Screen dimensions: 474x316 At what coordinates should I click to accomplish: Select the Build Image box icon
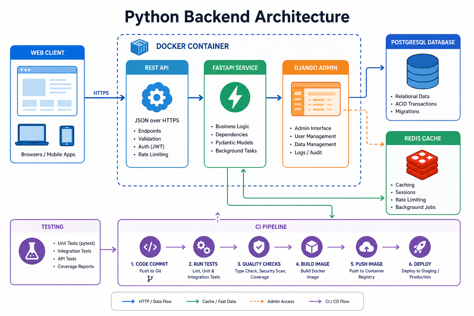tap(312, 247)
